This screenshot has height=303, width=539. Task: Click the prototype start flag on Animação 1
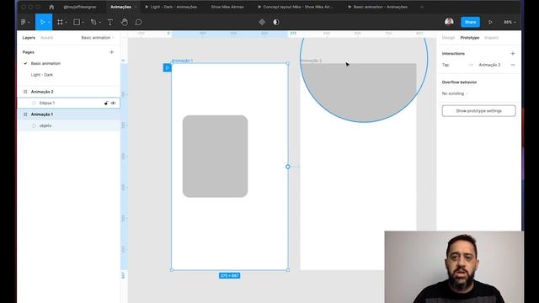(167, 67)
